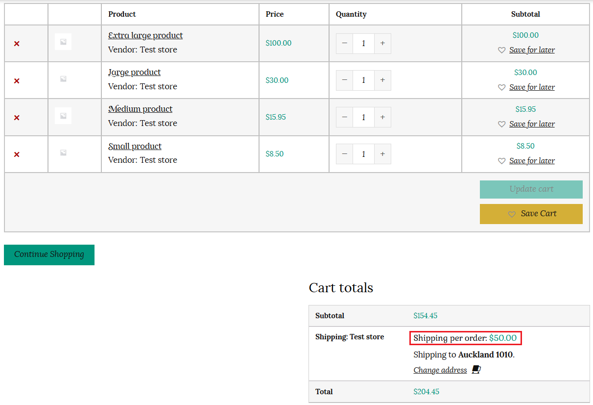593x405 pixels.
Task: Increase quantity of Small product
Action: coord(382,154)
